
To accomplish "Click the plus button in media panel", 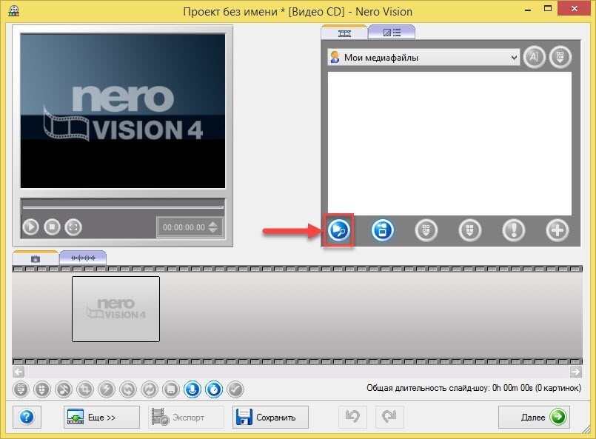I will click(558, 230).
